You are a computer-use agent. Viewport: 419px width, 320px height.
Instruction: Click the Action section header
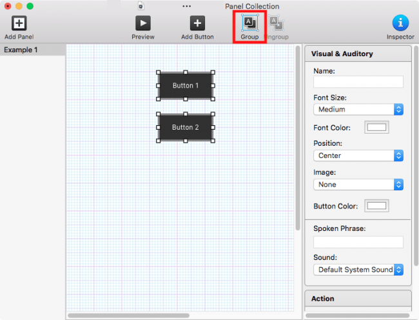(358, 298)
